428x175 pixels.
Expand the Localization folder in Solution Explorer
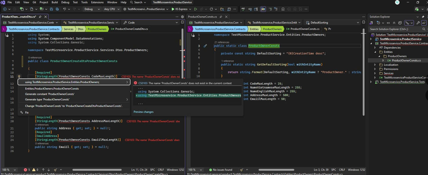click(375, 65)
